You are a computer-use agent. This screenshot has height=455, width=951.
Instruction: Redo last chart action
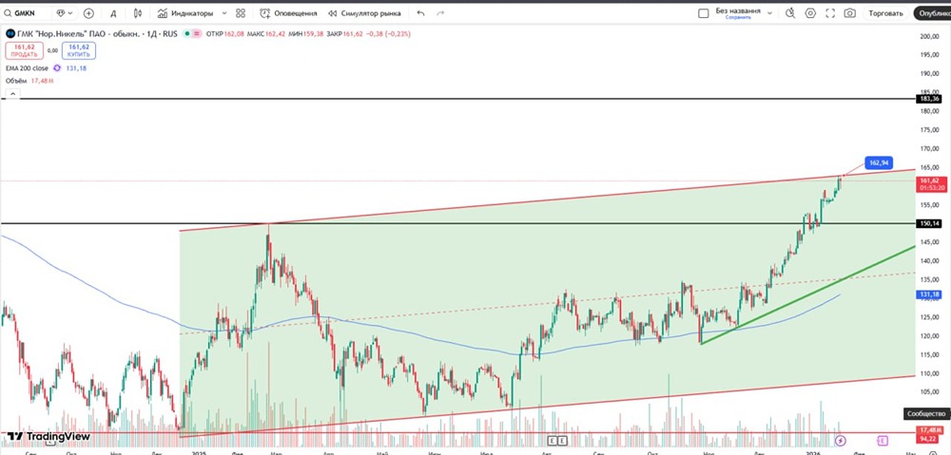coord(440,12)
